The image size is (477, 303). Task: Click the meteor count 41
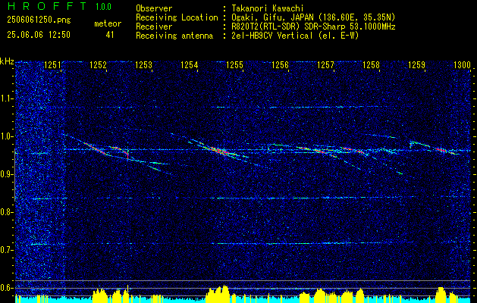[x=110, y=35]
